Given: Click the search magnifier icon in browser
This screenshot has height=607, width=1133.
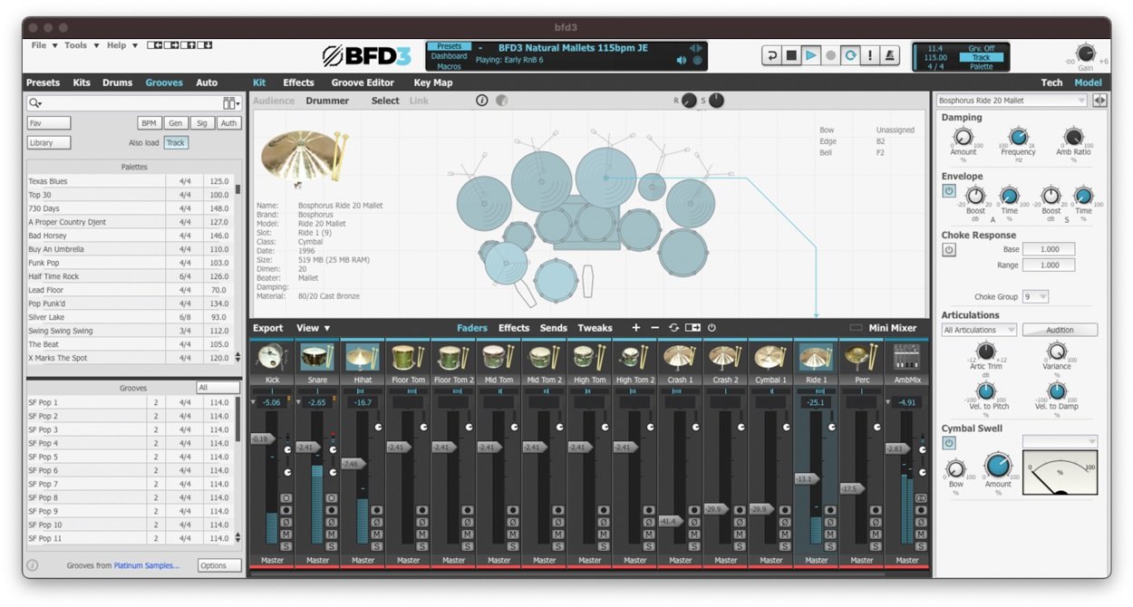Looking at the screenshot, I should (x=34, y=103).
